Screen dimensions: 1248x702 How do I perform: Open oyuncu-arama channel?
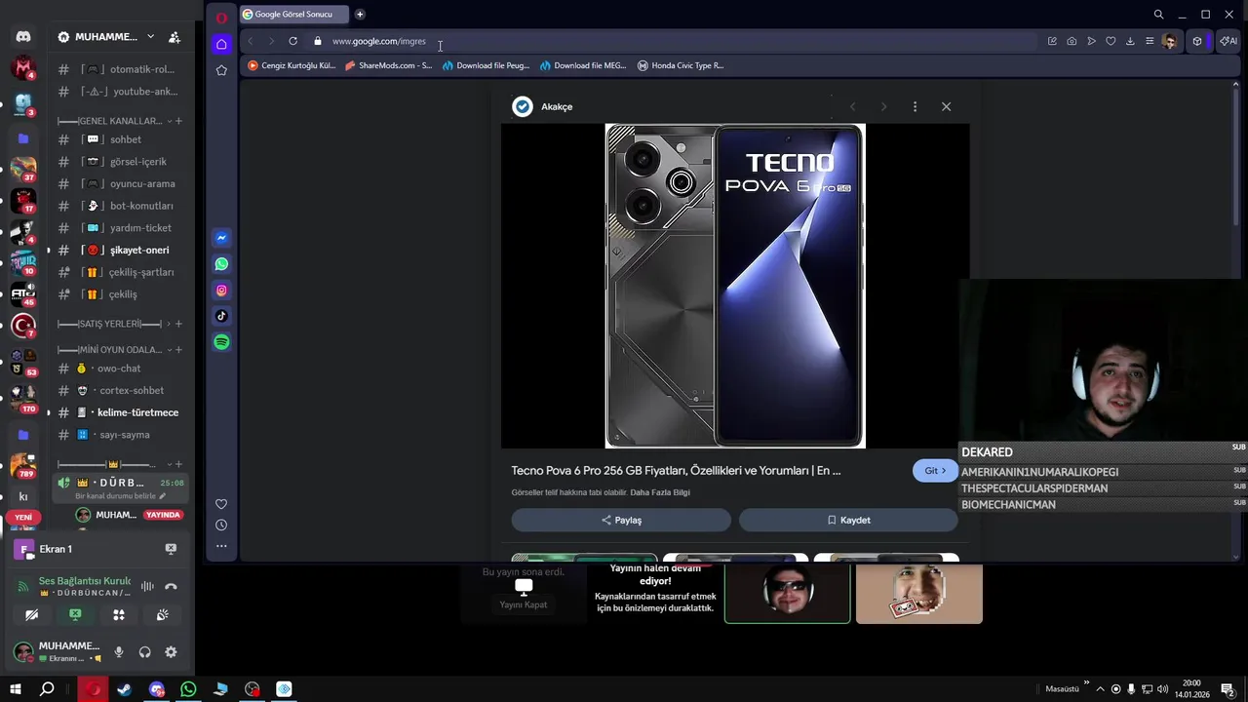click(x=119, y=184)
